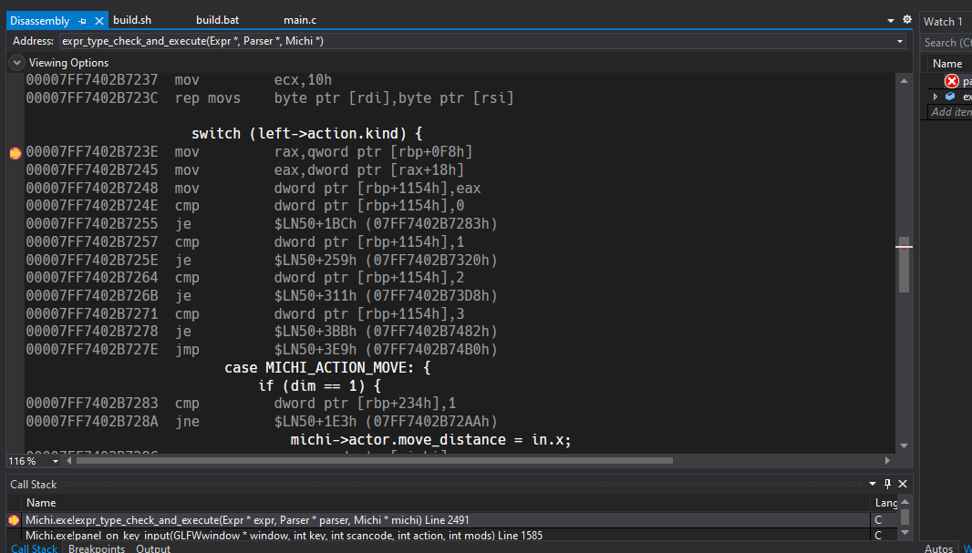The height and width of the screenshot is (553, 972).
Task: Pin the Disassembly tab
Action: pos(82,20)
